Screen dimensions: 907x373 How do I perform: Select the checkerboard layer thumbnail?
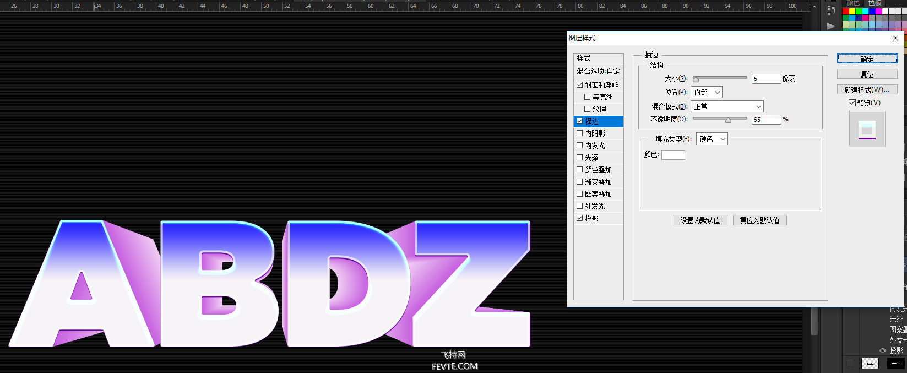pyautogui.click(x=870, y=363)
